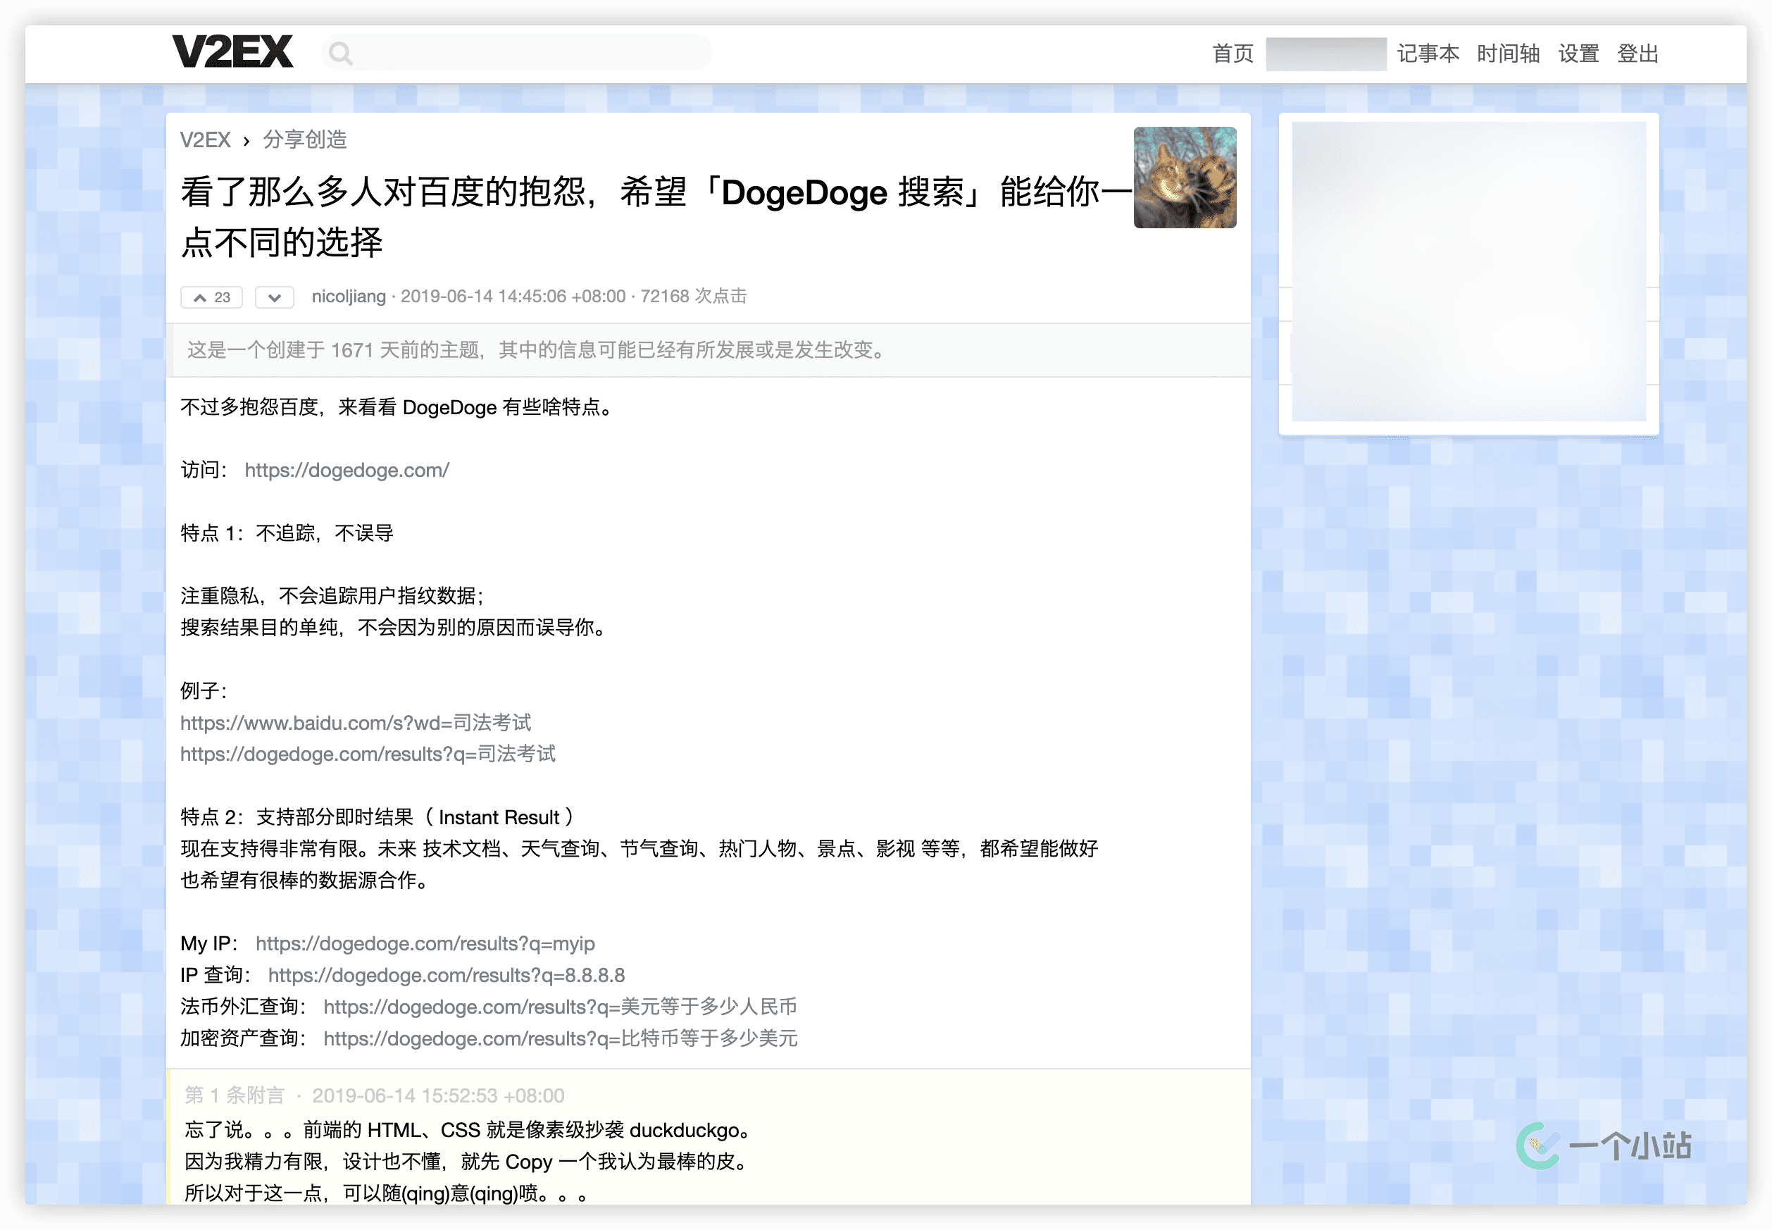
Task: Open the 8.8.8.8 IP lookup link
Action: click(446, 975)
